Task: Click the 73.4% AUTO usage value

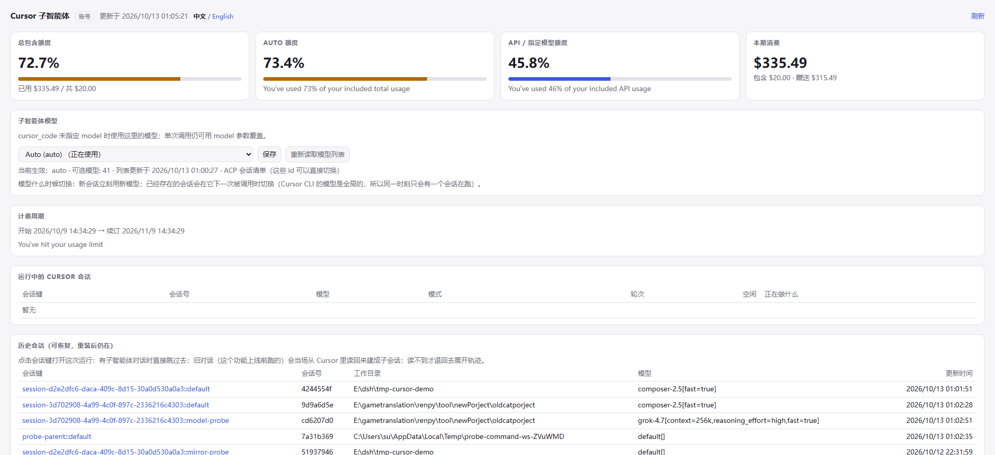Action: (x=284, y=63)
